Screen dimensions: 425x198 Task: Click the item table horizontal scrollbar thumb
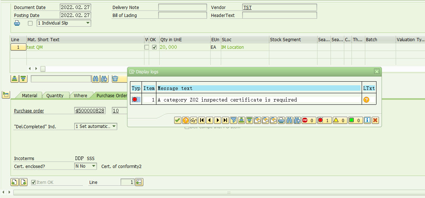[43, 69]
